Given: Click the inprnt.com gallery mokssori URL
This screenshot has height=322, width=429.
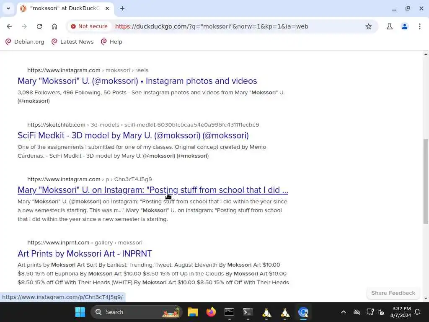Looking at the screenshot, I should pos(85,243).
